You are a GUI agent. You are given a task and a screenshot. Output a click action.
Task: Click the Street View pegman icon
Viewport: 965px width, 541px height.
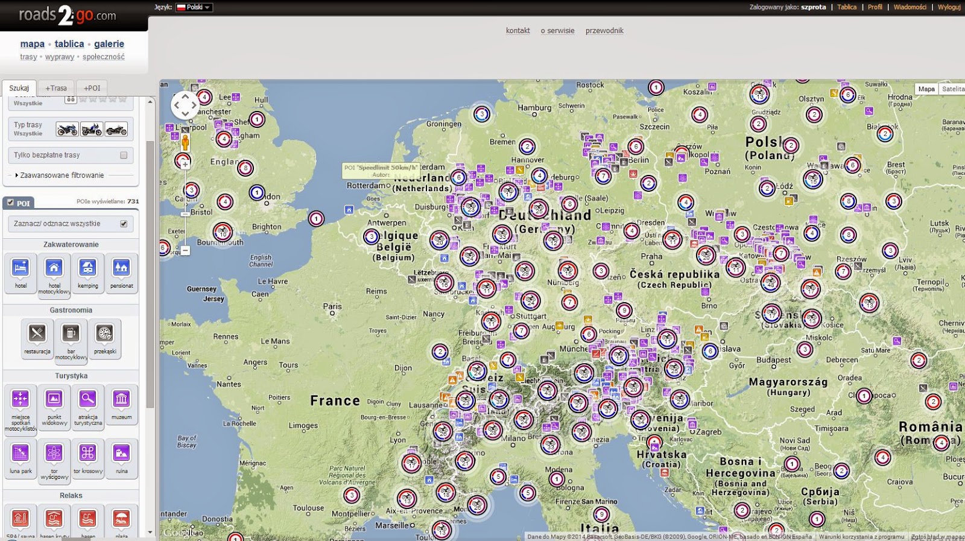click(185, 142)
